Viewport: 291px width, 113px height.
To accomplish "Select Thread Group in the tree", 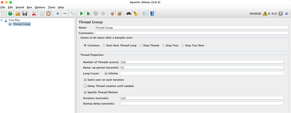I will pos(21,24).
